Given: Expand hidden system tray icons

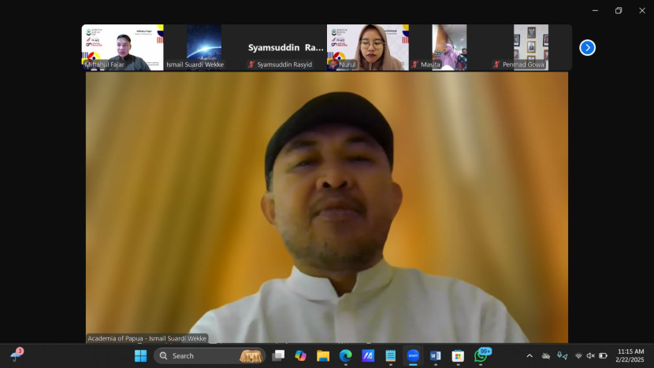Looking at the screenshot, I should (x=530, y=356).
